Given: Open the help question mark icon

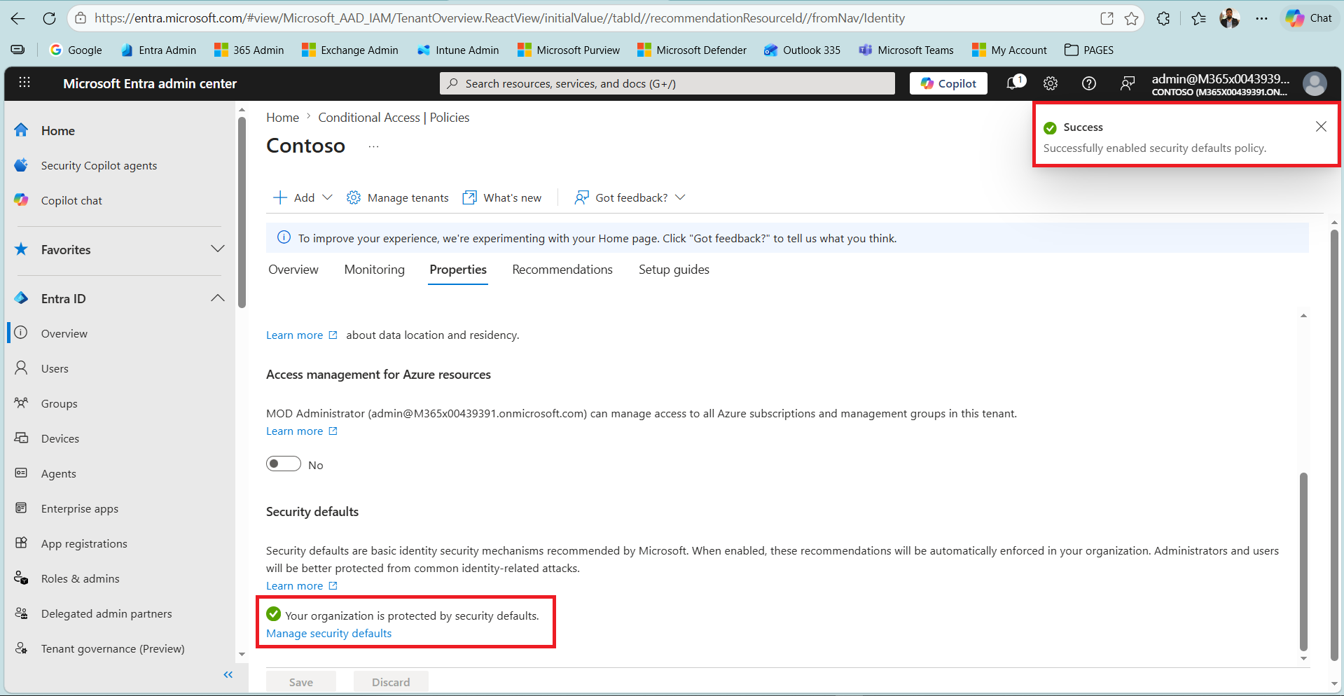Looking at the screenshot, I should tap(1088, 83).
